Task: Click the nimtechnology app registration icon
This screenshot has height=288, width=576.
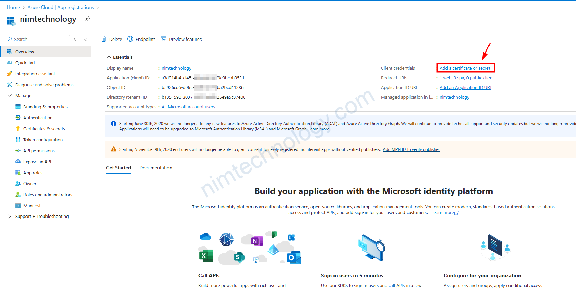Action: (11, 21)
